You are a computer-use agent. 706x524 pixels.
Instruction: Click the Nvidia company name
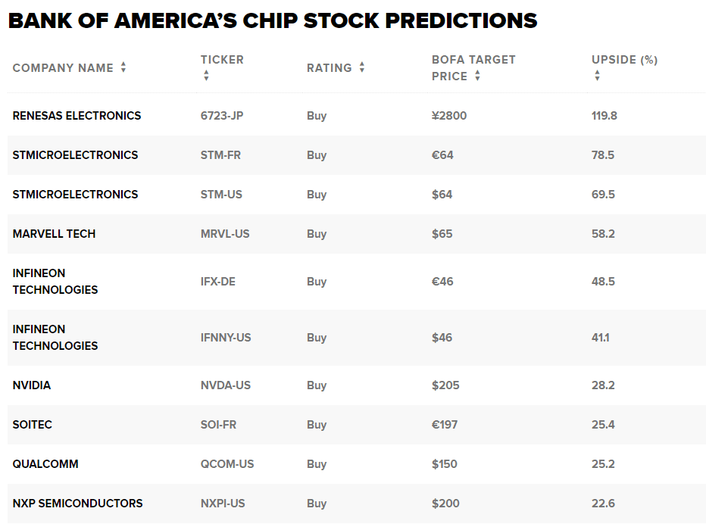tap(32, 385)
